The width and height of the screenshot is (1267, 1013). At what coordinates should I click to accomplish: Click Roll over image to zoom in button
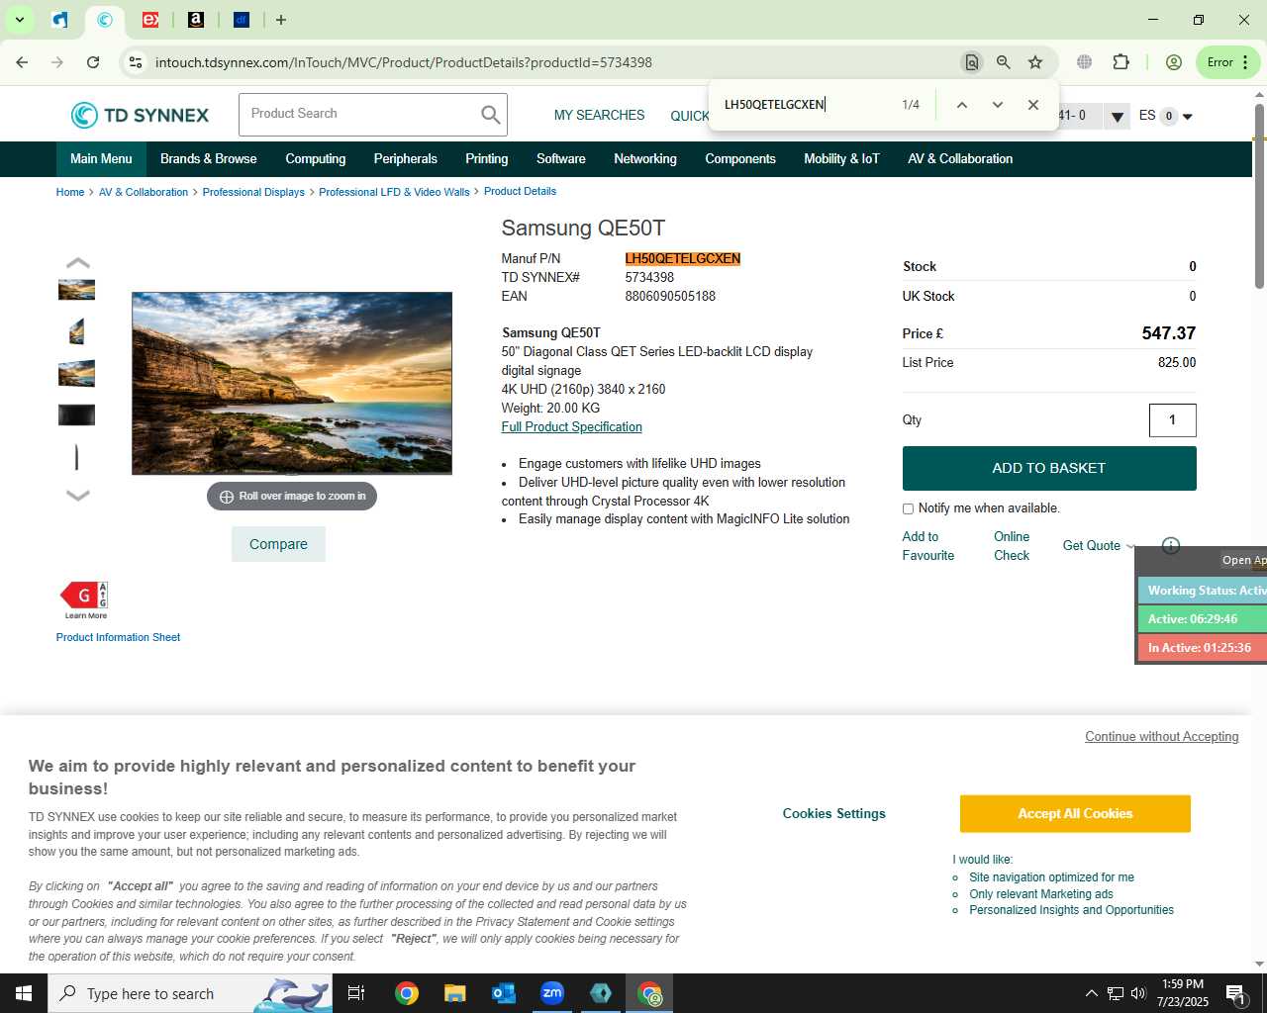pyautogui.click(x=292, y=497)
